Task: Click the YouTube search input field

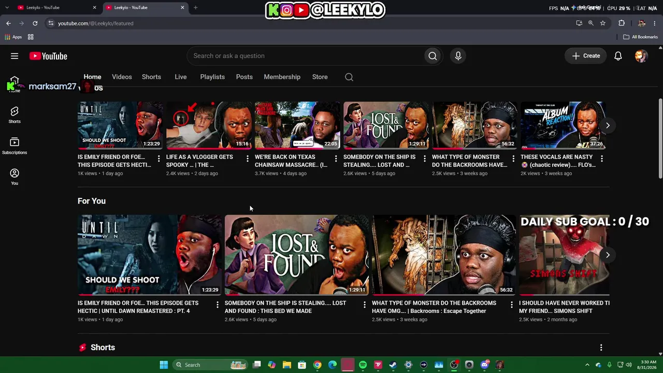Action: pos(306,56)
